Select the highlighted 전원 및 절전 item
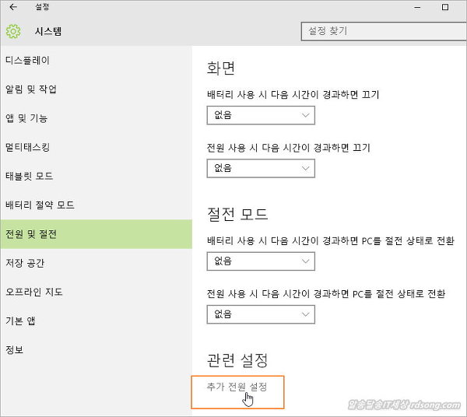This screenshot has height=417, width=467. click(x=31, y=234)
